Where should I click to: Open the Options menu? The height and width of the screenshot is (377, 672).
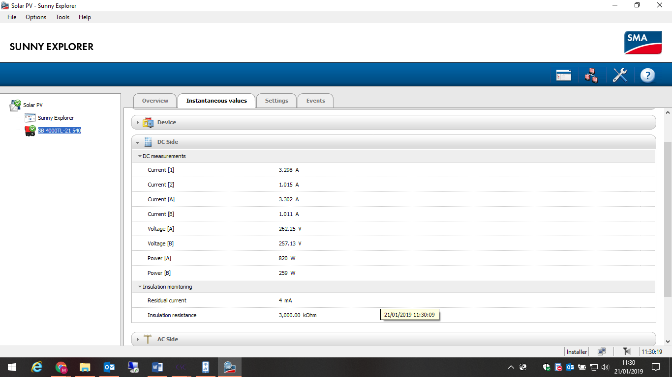tap(36, 17)
